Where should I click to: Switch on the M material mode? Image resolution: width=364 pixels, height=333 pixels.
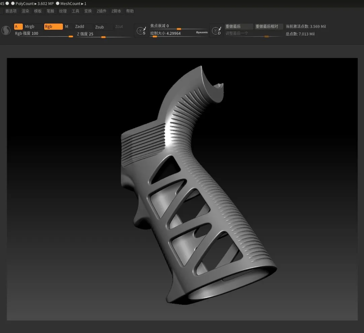[67, 27]
